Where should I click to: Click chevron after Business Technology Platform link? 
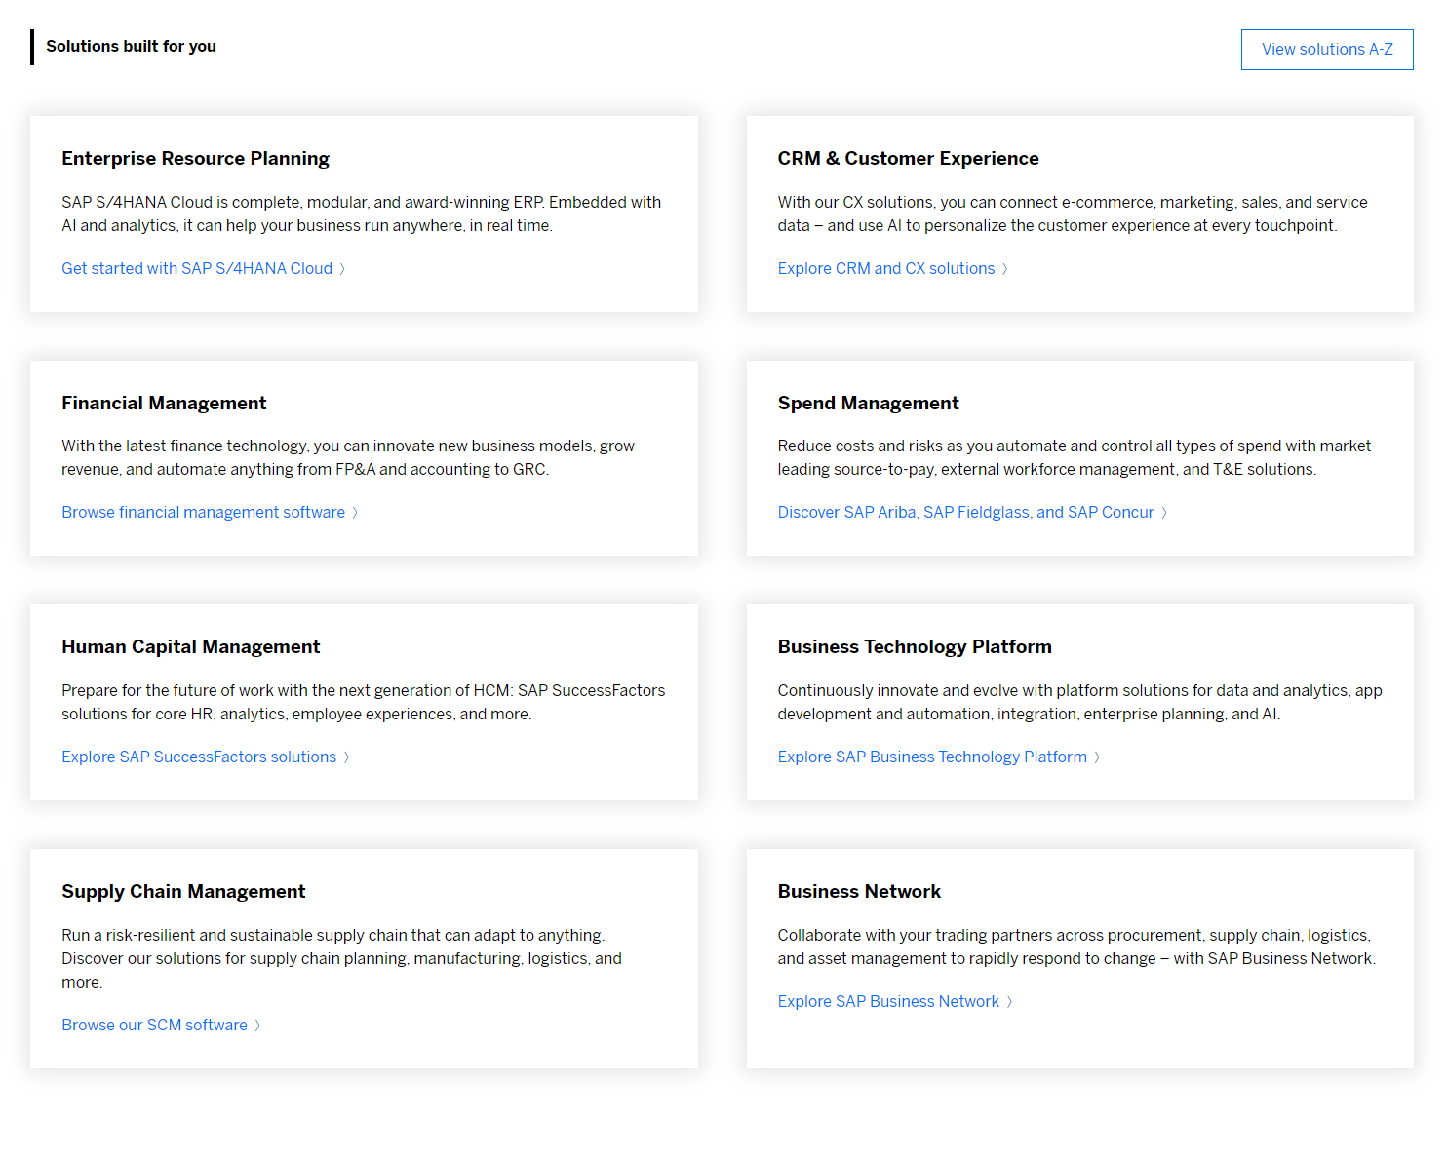[x=1097, y=757]
